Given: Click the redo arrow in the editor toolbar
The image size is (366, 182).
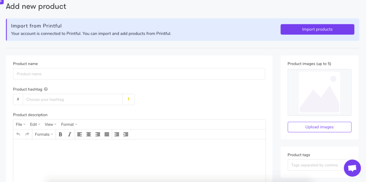Looking at the screenshot, I should pos(27,134).
